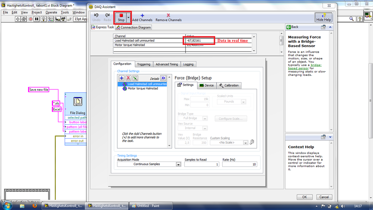This screenshot has width=373, height=210.
Task: Switch to the Device tab
Action: click(x=207, y=86)
